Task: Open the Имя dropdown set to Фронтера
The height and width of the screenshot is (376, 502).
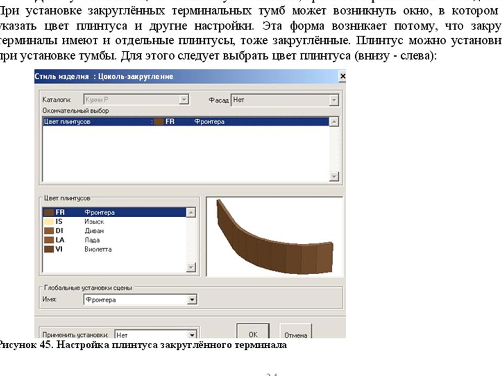Action: (x=192, y=300)
